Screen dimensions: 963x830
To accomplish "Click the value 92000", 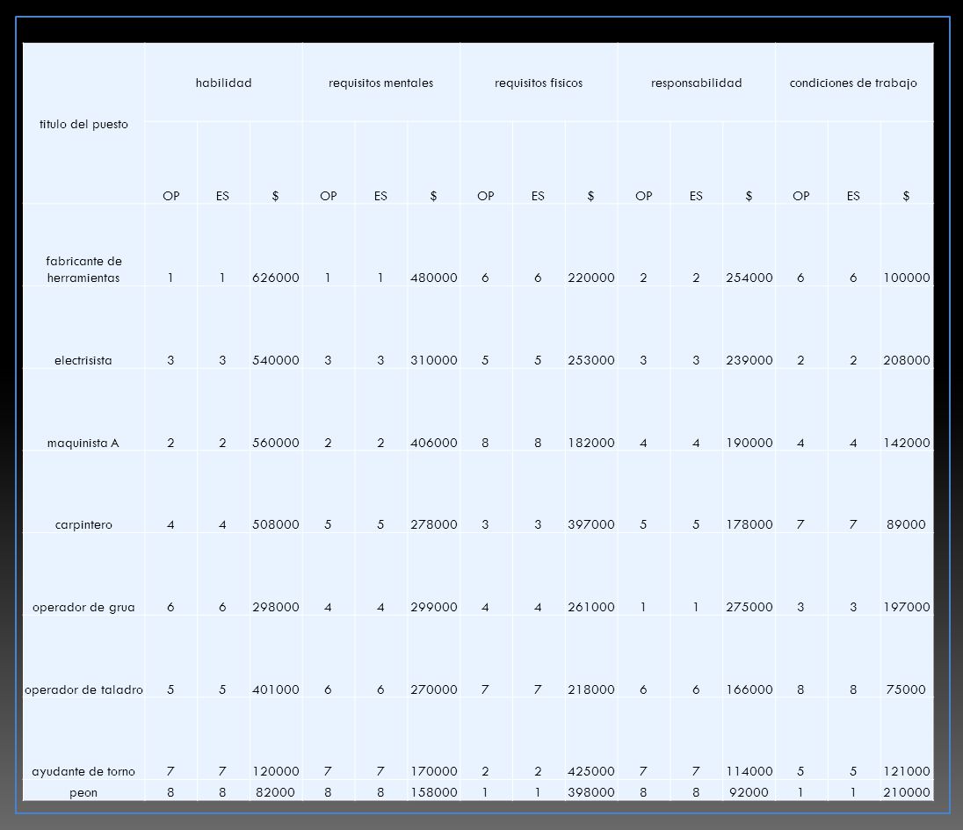I will (749, 792).
